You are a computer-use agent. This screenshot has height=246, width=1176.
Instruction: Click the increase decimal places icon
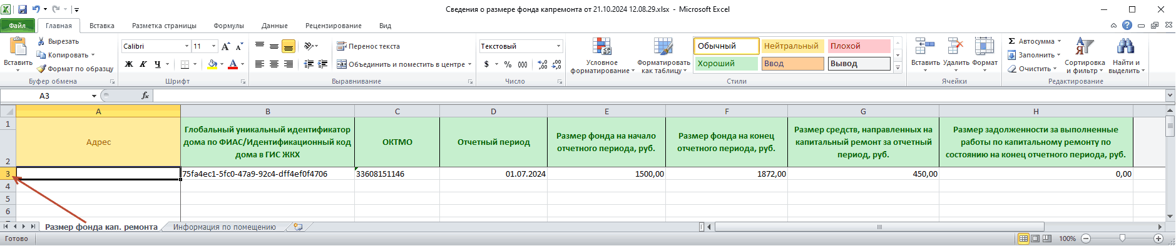pyautogui.click(x=542, y=64)
